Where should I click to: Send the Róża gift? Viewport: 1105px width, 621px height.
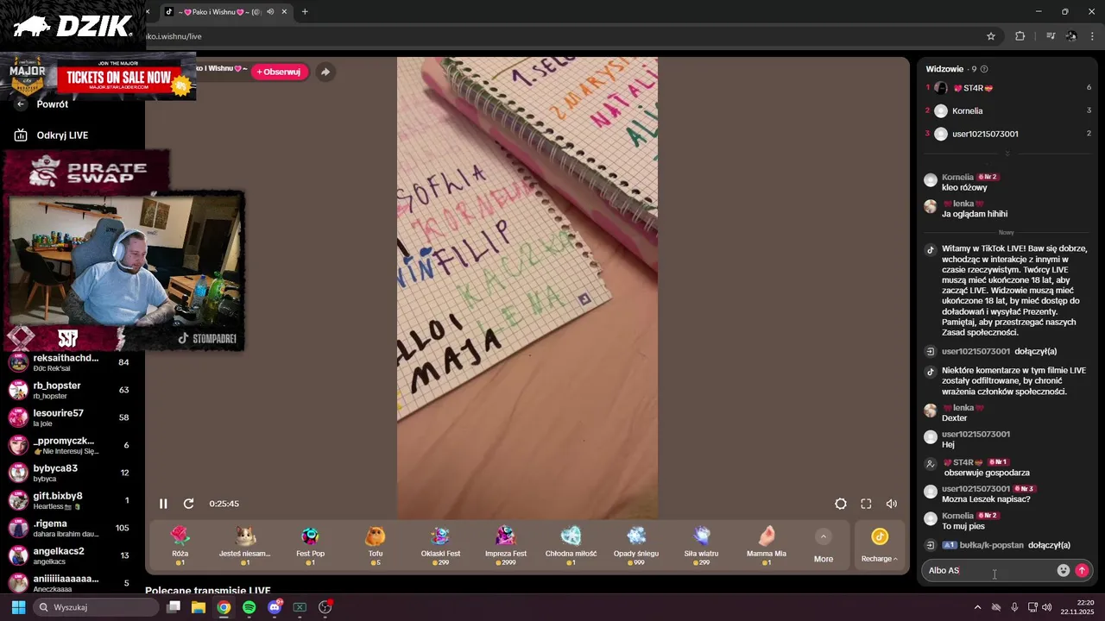click(x=180, y=546)
